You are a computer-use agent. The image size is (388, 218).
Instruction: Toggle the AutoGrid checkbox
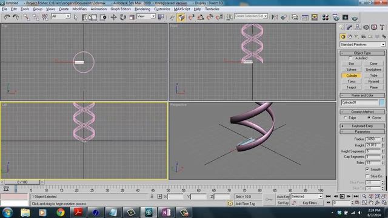(x=350, y=58)
